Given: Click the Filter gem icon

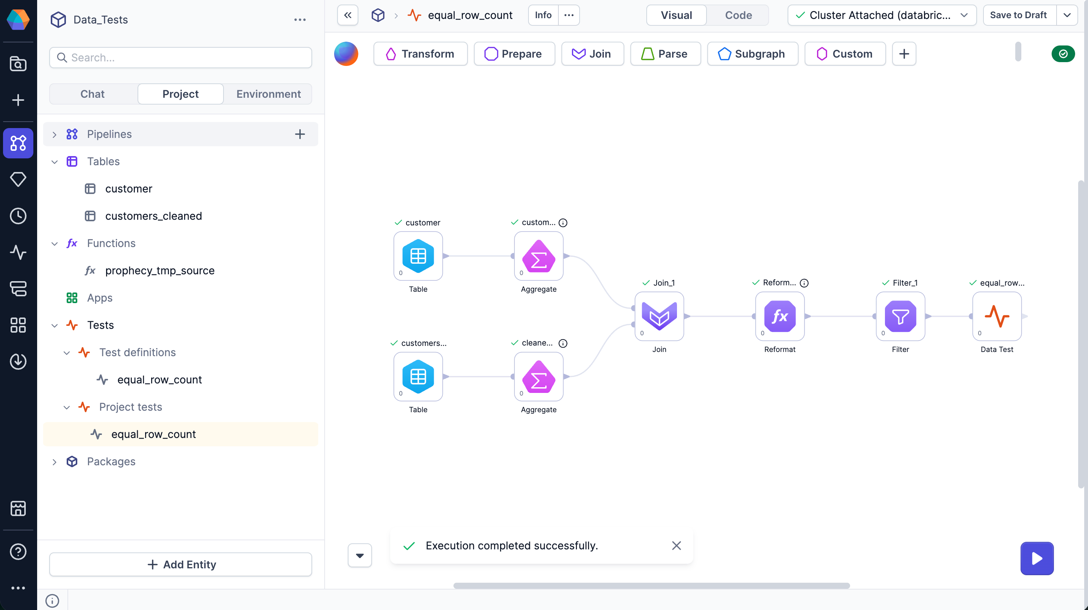Looking at the screenshot, I should pyautogui.click(x=900, y=316).
